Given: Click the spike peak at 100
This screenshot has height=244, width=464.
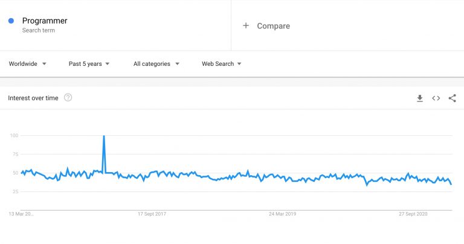Looking at the screenshot, I should point(104,136).
